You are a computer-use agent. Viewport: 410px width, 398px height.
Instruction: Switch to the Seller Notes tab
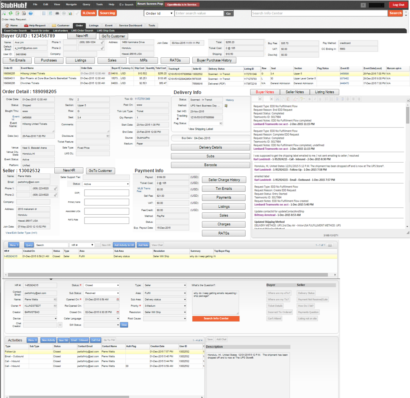(294, 92)
